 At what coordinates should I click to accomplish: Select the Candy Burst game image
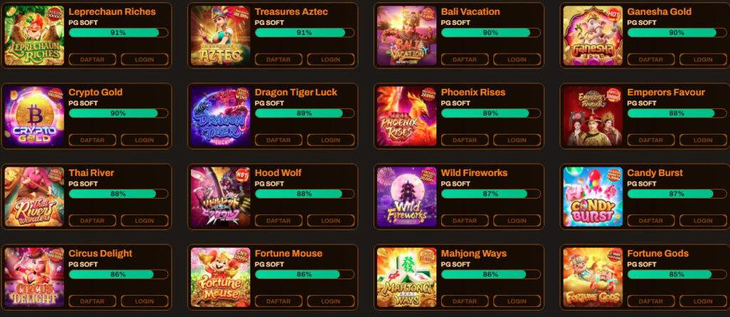pyautogui.click(x=593, y=197)
